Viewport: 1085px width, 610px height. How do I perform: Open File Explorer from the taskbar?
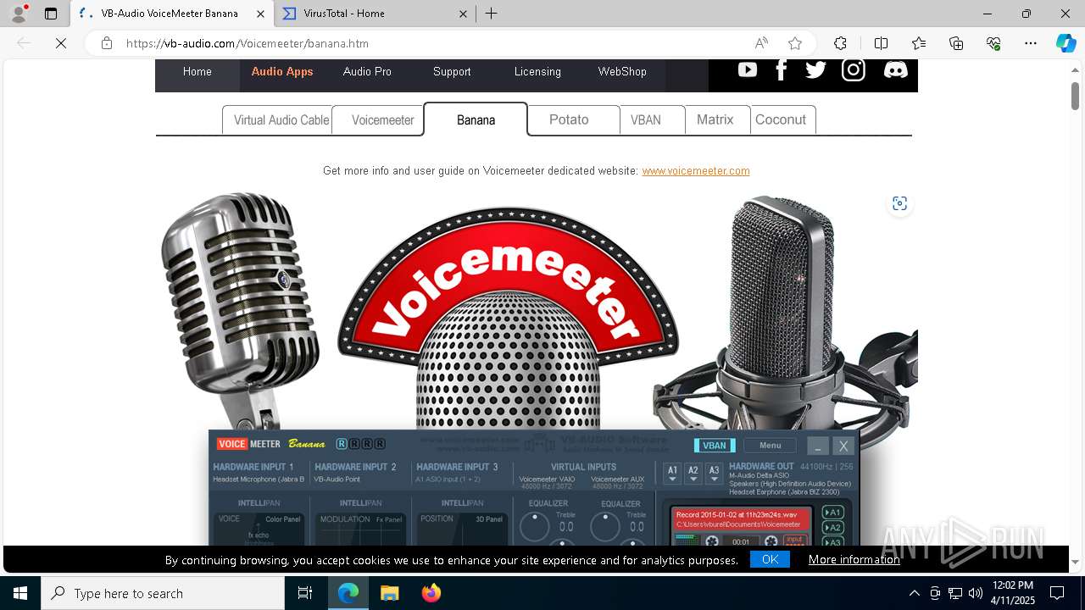pyautogui.click(x=389, y=593)
